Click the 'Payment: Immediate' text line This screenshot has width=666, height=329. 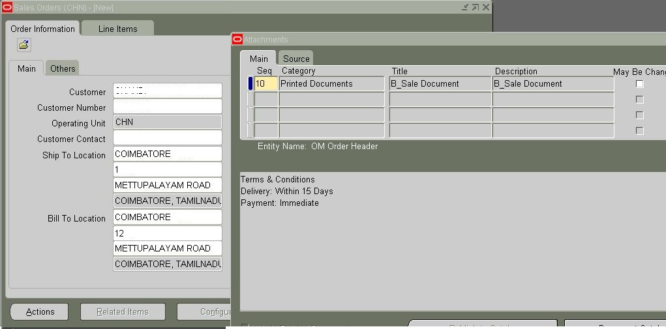279,203
